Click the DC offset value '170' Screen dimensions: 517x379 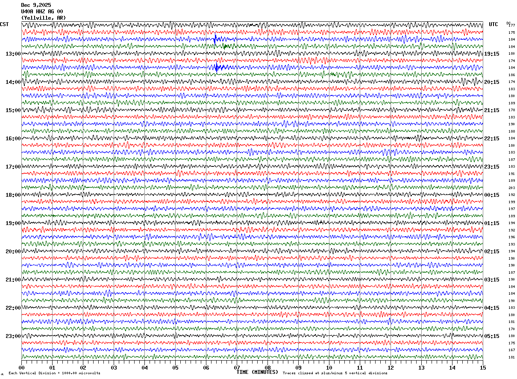511,329
